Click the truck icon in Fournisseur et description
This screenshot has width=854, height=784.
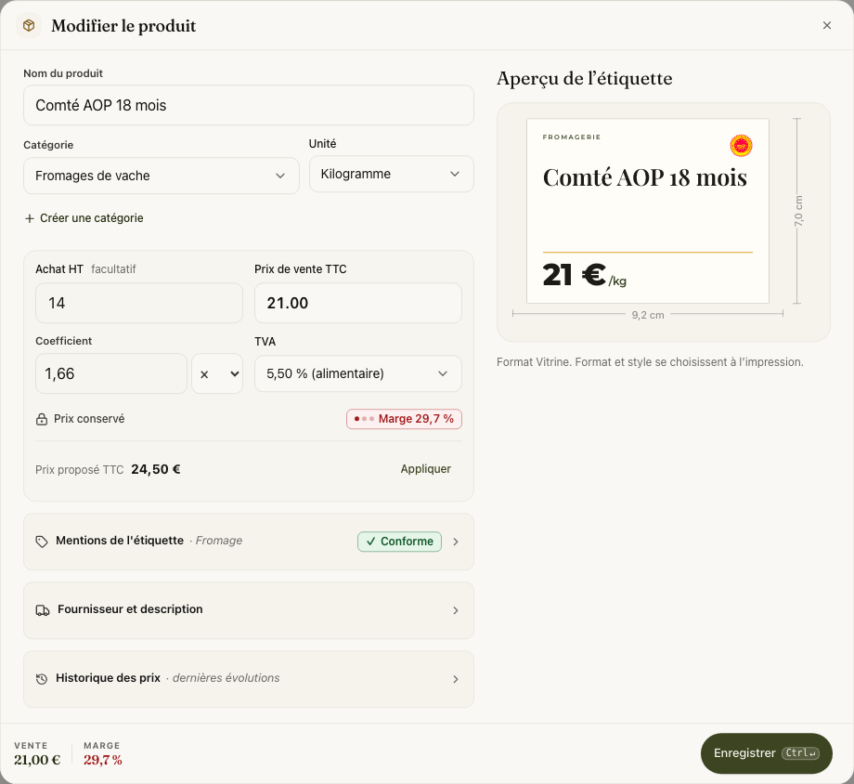43,610
